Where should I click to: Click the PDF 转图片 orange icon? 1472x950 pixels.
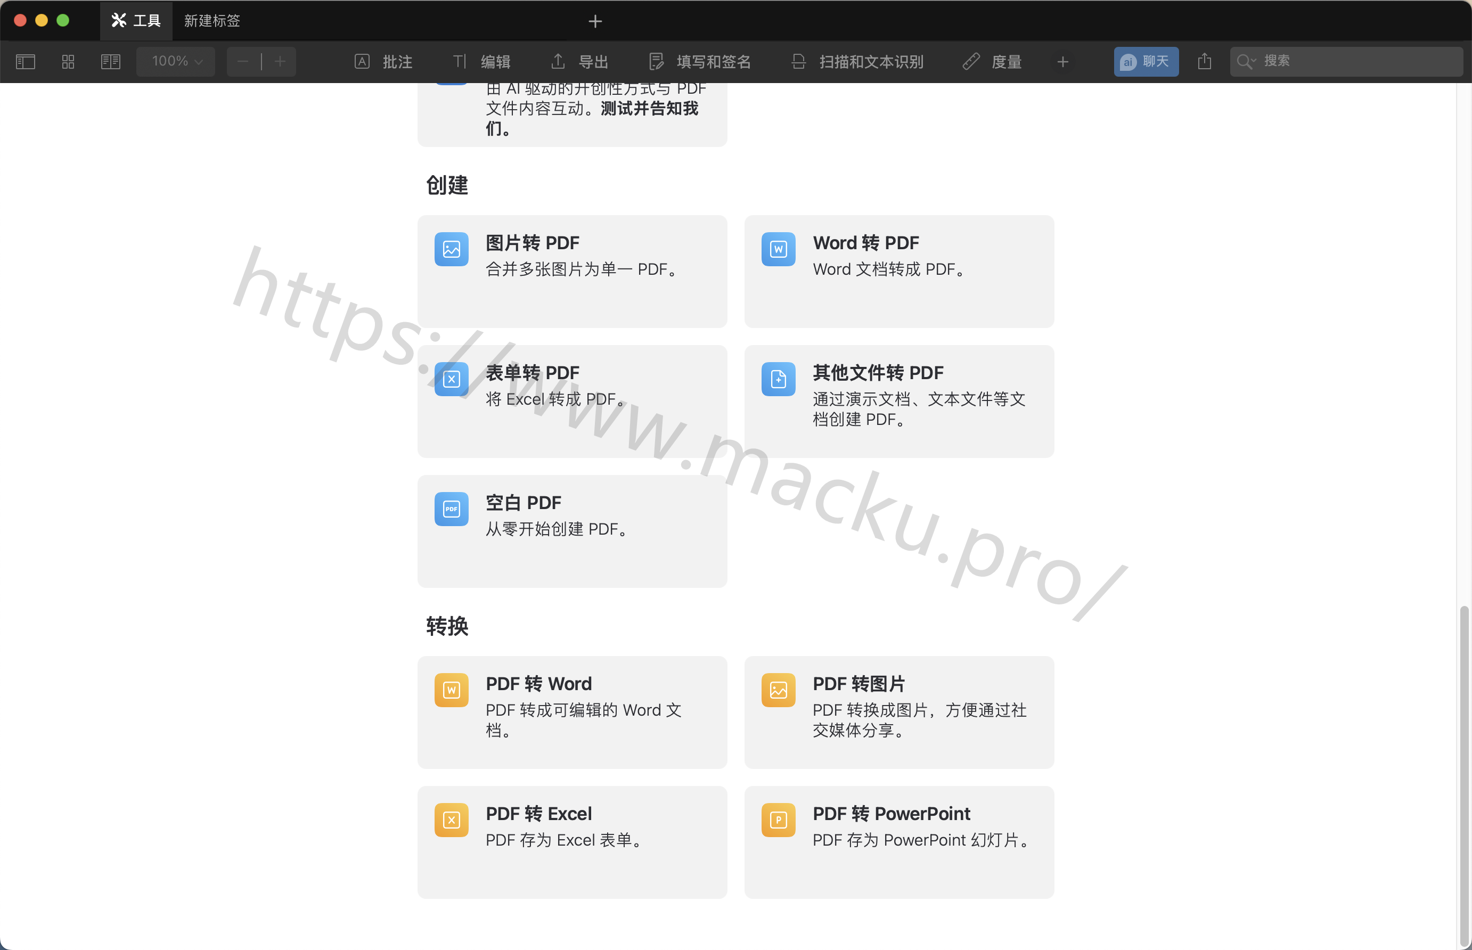(778, 690)
